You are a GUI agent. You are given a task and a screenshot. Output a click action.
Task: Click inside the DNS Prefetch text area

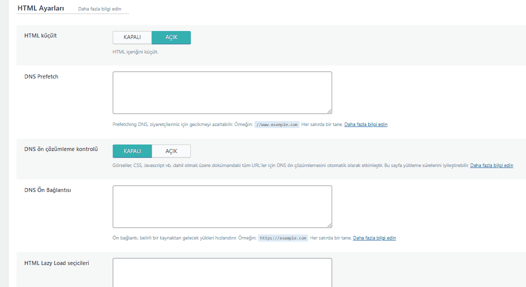(x=222, y=92)
